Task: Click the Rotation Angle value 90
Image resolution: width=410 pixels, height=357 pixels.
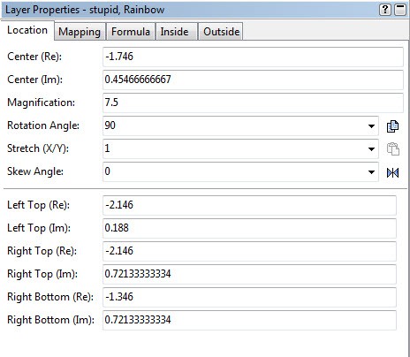Action: tap(110, 125)
